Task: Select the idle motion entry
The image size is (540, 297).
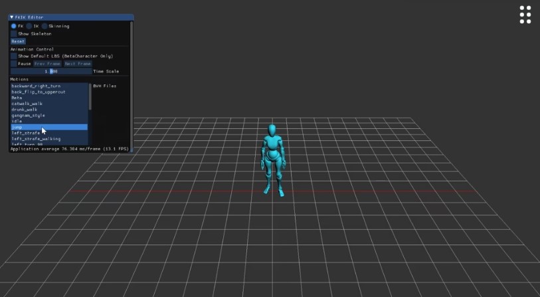Action: pyautogui.click(x=17, y=122)
